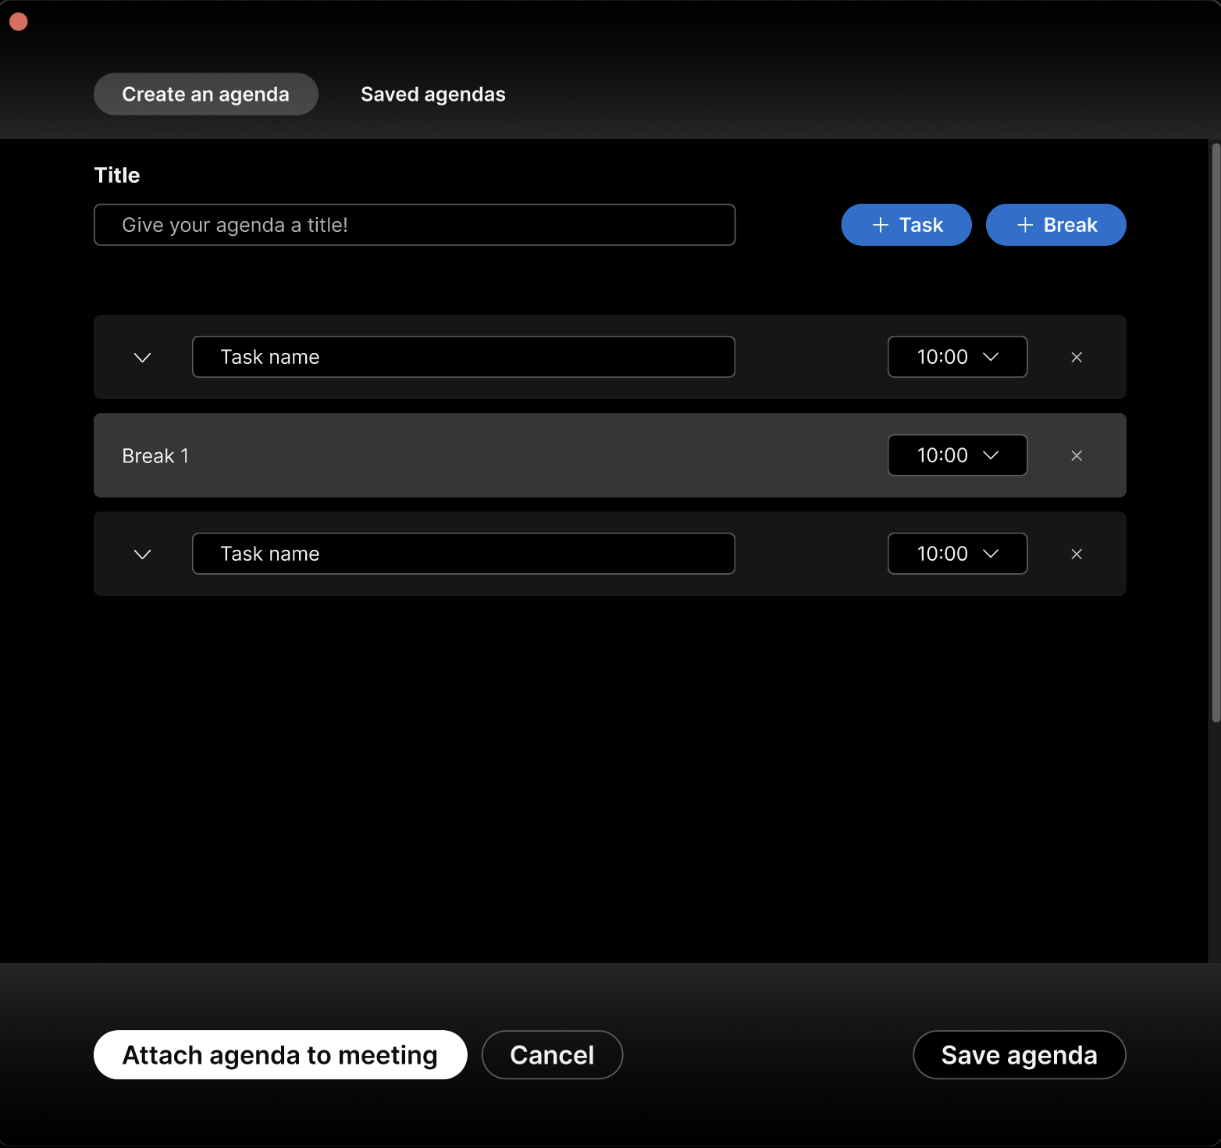
Task: Click Attach agenda to meeting
Action: click(279, 1054)
